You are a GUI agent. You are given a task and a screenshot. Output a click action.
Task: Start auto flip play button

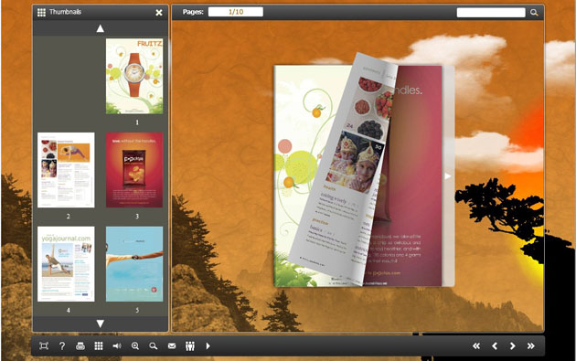(x=208, y=346)
